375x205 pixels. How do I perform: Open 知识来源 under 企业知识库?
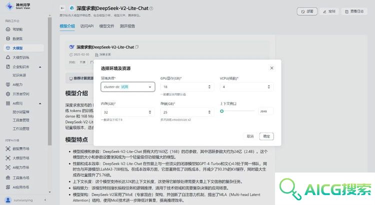(x=19, y=75)
